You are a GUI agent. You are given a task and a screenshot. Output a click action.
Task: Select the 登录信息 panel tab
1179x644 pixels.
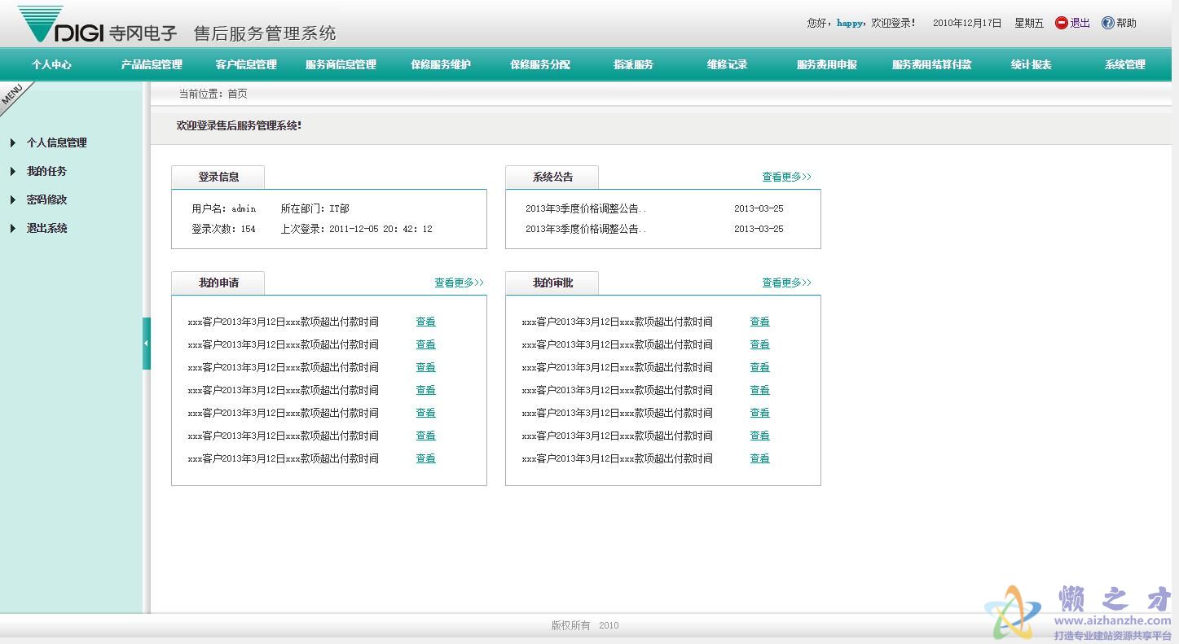(218, 177)
